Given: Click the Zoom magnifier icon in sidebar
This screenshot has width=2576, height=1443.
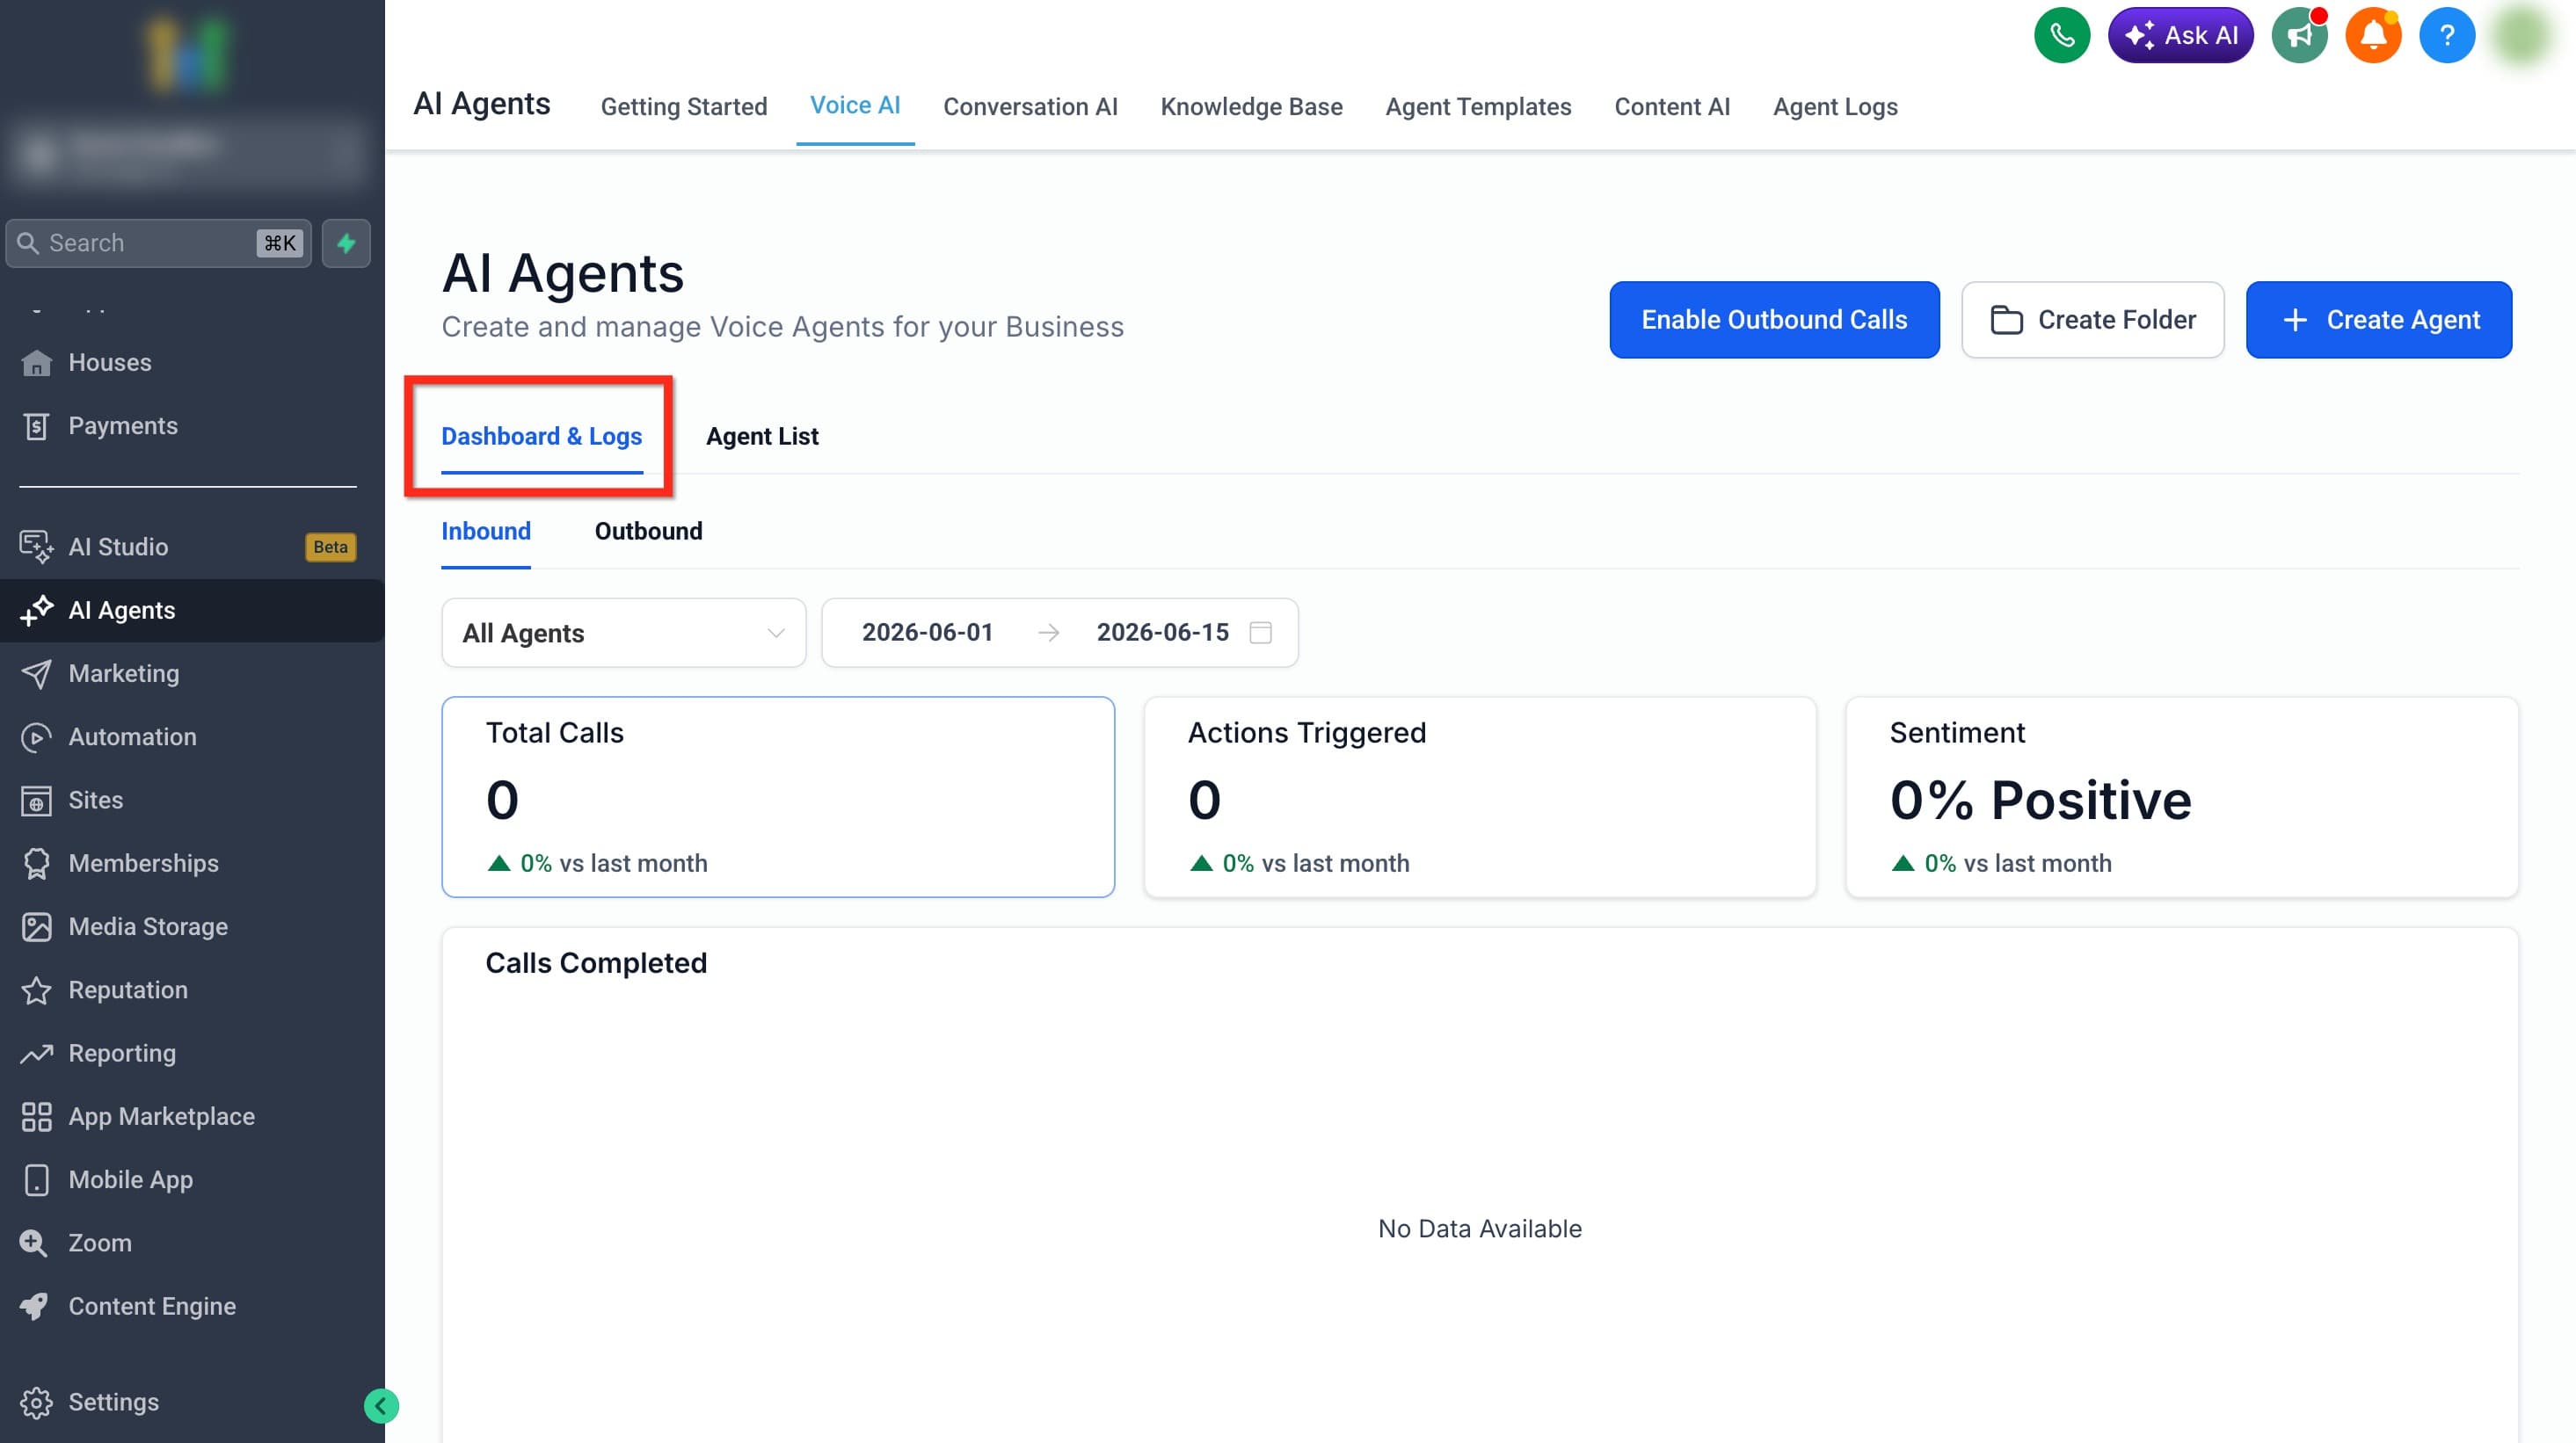Looking at the screenshot, I should (x=33, y=1244).
